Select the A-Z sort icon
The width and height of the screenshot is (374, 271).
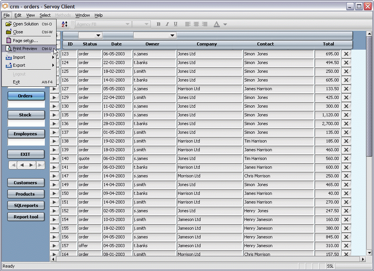64,24
